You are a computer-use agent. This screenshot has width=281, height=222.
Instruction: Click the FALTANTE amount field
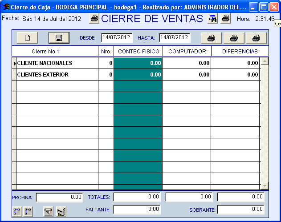pos(138,209)
